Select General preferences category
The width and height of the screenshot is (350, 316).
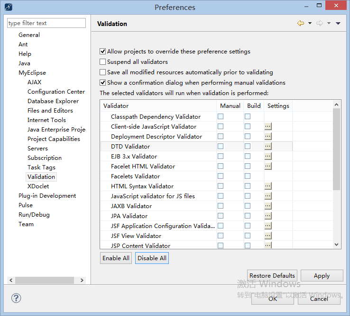29,35
